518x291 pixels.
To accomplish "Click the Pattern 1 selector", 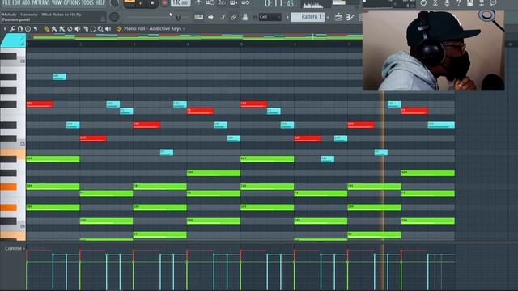I will pyautogui.click(x=308, y=17).
